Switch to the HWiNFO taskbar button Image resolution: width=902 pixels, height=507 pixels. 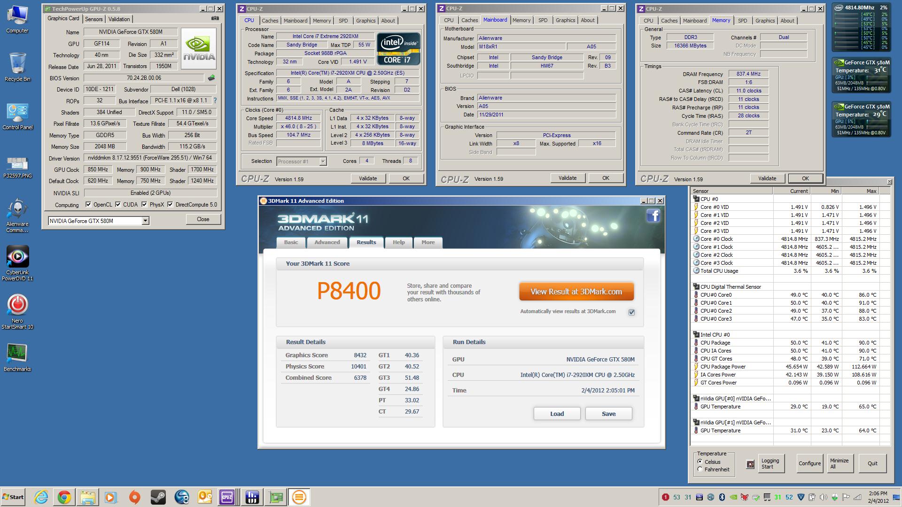click(252, 497)
